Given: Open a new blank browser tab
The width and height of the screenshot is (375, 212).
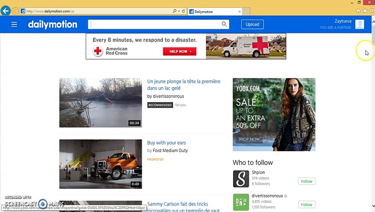Looking at the screenshot, I should pos(246,12).
